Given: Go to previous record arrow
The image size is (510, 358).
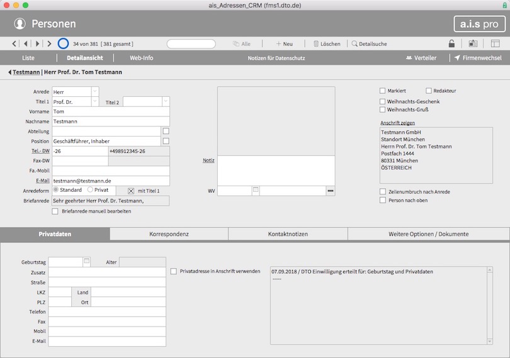Looking at the screenshot, I should tap(26, 43).
